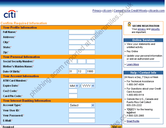The height and width of the screenshot is (128, 166).
Task: Open the citicards.com link
Action: click(156, 11)
